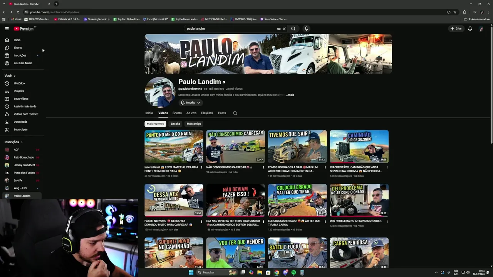
Task: Open notifications bell
Action: coord(470,28)
